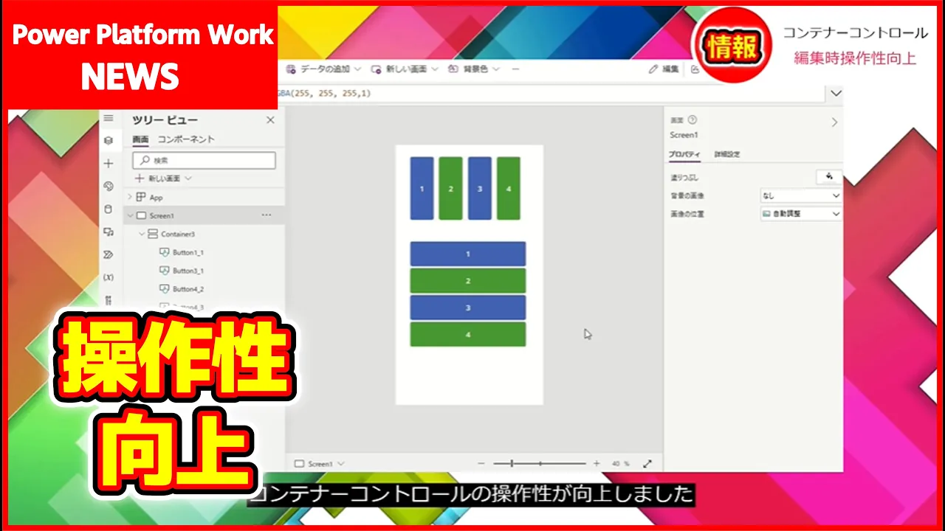The height and width of the screenshot is (531, 945).
Task: Switch to the 画面 tab in tree view
Action: tap(140, 139)
